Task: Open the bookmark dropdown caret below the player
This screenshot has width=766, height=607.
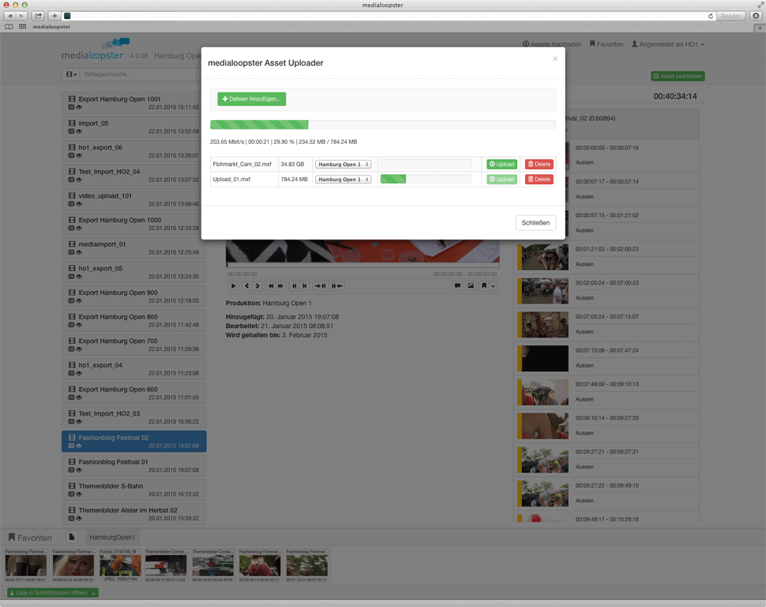Action: 493,286
